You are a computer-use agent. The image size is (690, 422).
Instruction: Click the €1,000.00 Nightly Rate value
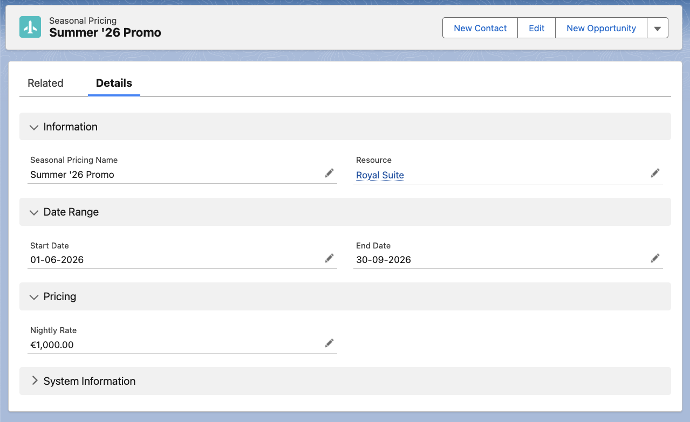(x=52, y=345)
